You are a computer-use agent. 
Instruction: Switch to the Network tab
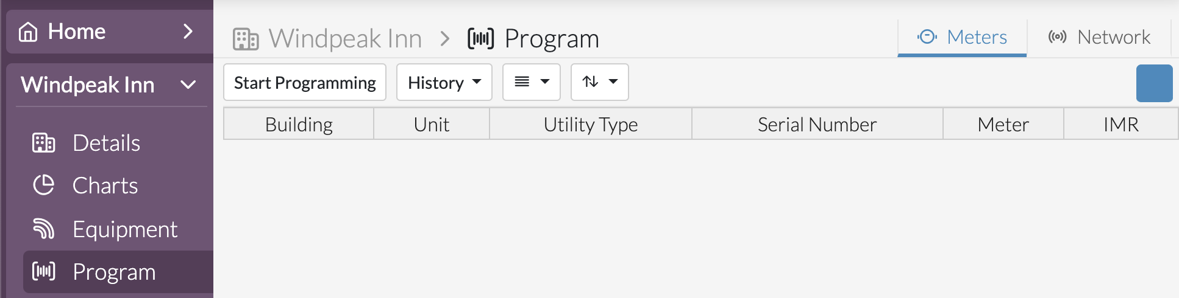pos(1099,38)
